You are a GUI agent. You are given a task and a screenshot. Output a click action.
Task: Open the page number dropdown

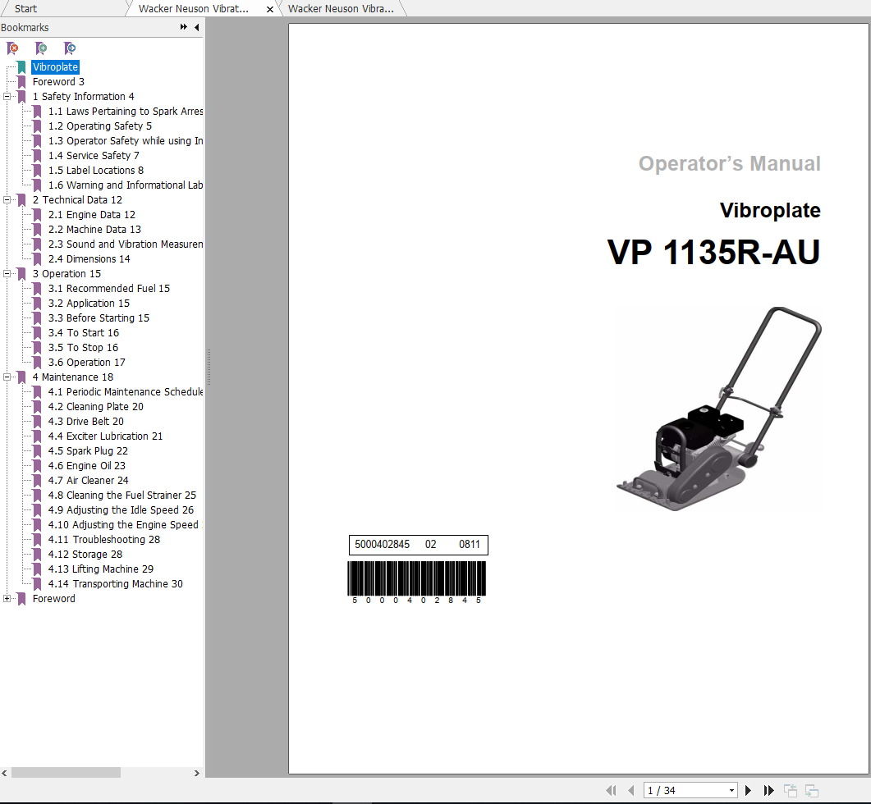click(731, 790)
